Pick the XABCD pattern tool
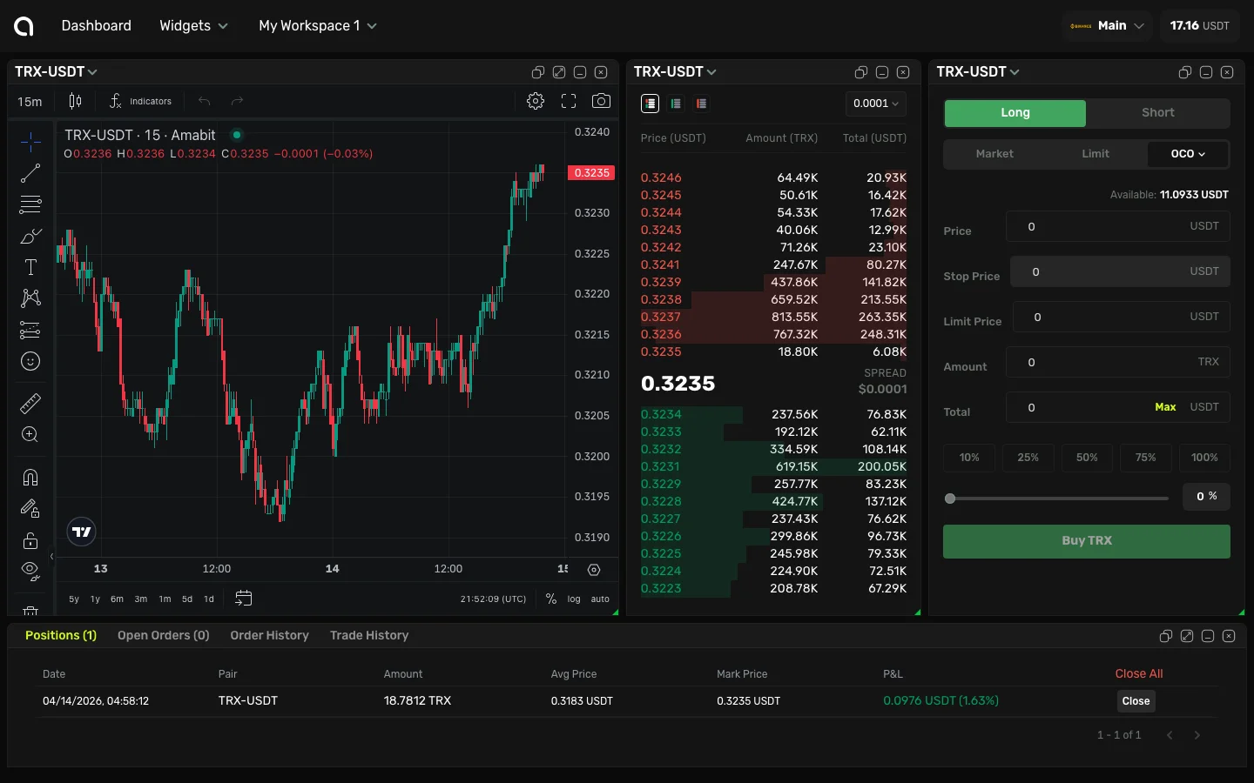Viewport: 1254px width, 783px height. tap(30, 298)
